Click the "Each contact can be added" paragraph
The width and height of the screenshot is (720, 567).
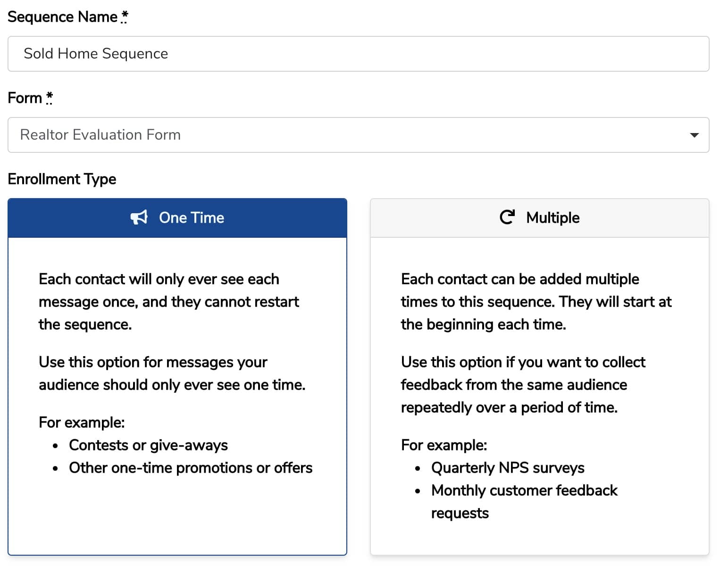click(536, 302)
